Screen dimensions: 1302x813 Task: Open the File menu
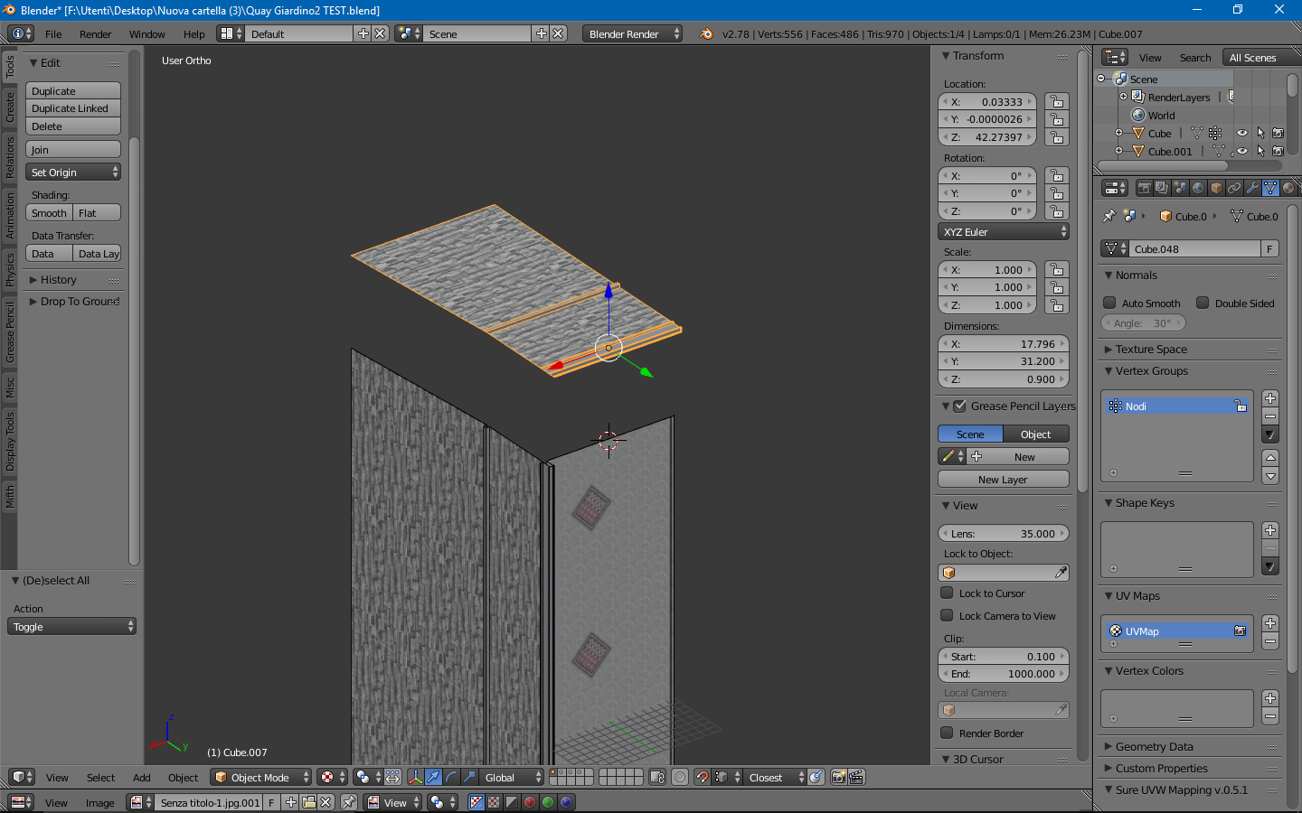click(53, 34)
